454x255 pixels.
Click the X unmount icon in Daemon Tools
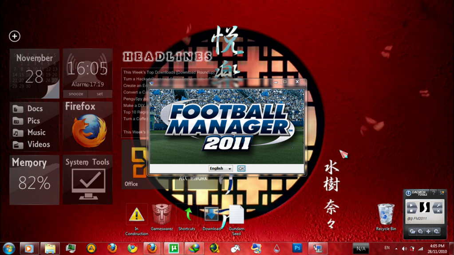pyautogui.click(x=438, y=211)
